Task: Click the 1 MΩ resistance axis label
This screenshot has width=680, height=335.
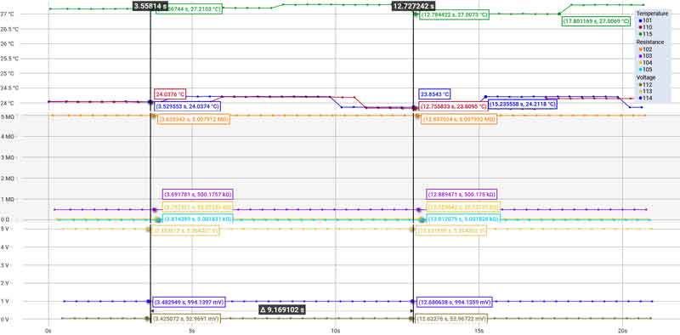Action: click(x=8, y=200)
